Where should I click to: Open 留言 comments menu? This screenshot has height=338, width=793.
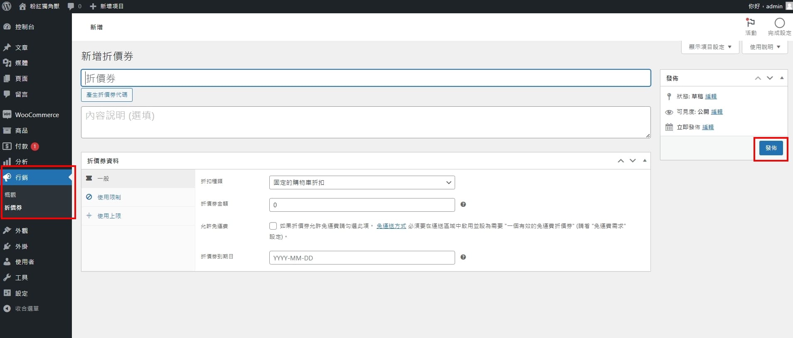(36, 94)
